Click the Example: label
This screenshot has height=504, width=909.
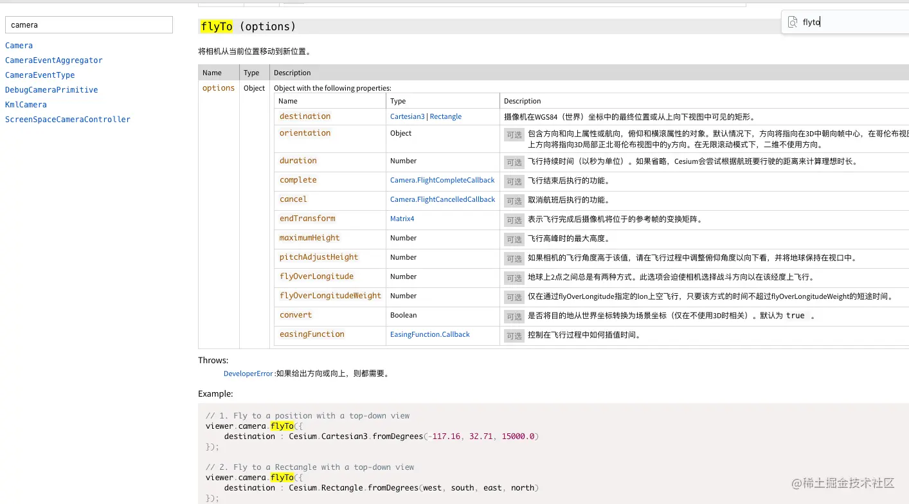click(215, 393)
